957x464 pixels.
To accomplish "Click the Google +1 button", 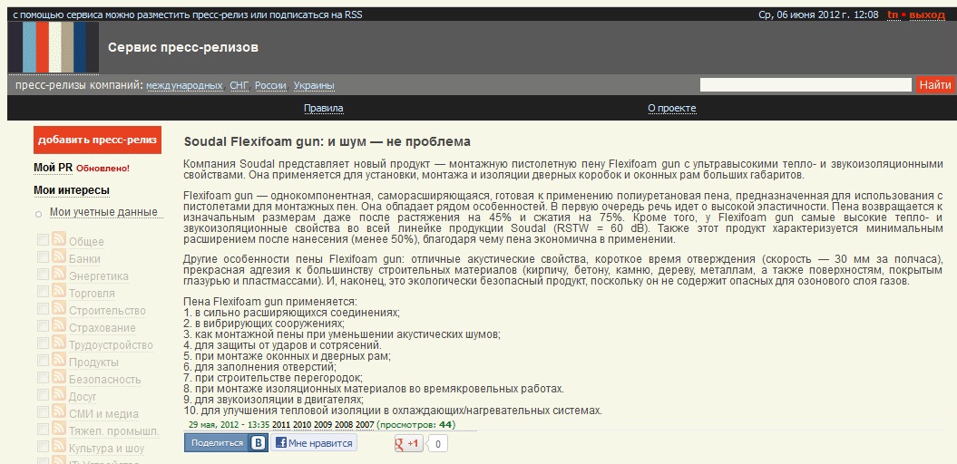I will [408, 443].
